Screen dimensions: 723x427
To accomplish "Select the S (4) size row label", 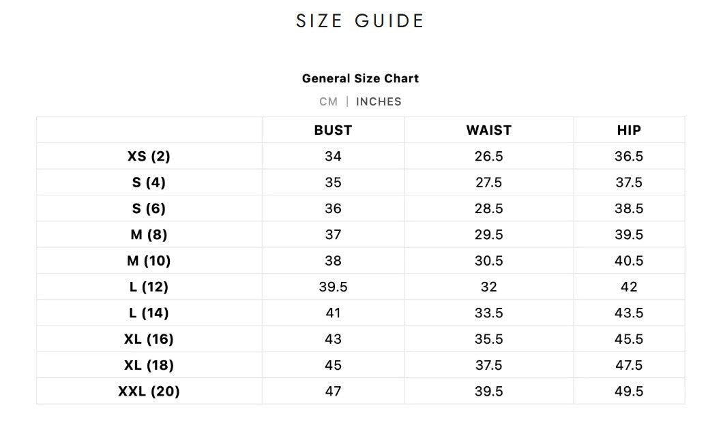I will 149,183.
